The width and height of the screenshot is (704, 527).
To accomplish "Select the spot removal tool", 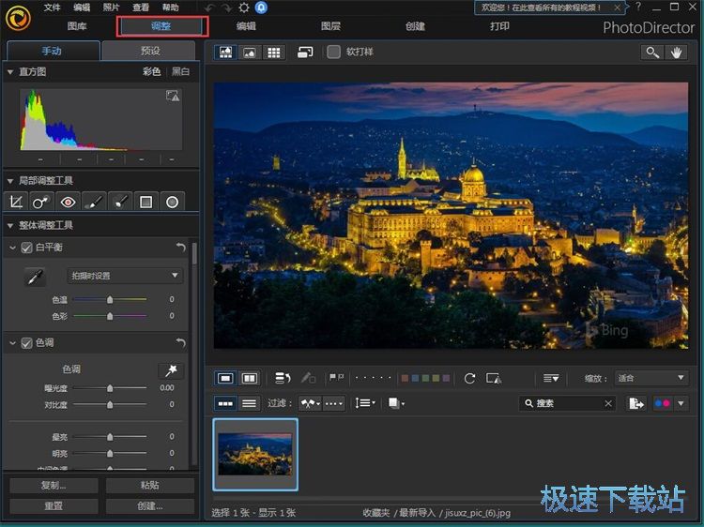I will [41, 202].
